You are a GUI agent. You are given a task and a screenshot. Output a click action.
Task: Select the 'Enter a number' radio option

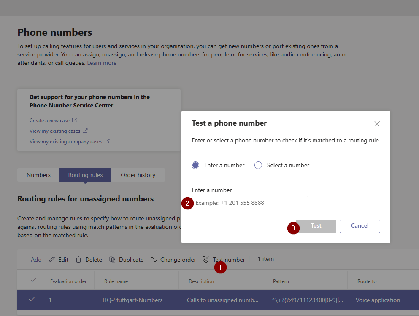click(x=195, y=165)
